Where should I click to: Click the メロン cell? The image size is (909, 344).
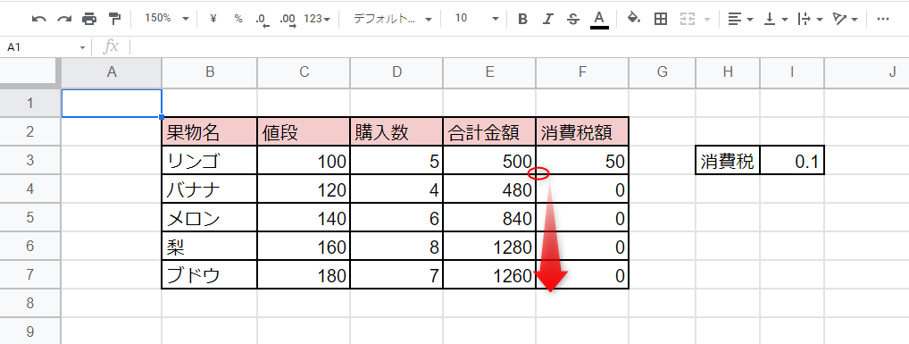click(210, 217)
